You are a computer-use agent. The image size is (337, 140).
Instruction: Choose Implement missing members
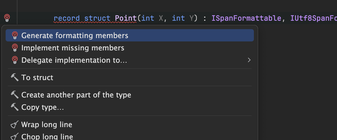(x=73, y=48)
